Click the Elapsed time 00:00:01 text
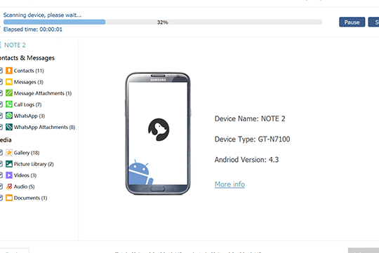This screenshot has width=379, height=253. coord(32,29)
